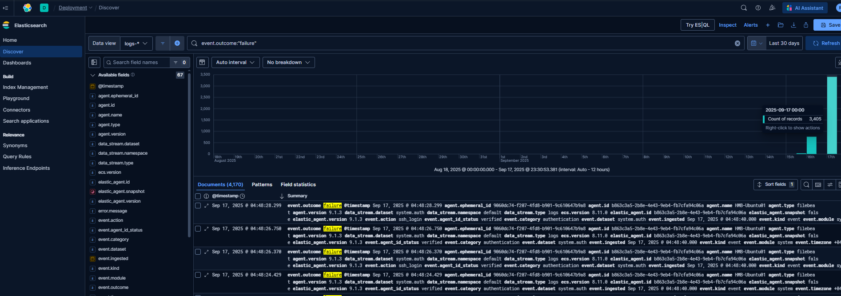This screenshot has height=296, width=841.
Task: Click the Try ES|QL button
Action: point(697,25)
